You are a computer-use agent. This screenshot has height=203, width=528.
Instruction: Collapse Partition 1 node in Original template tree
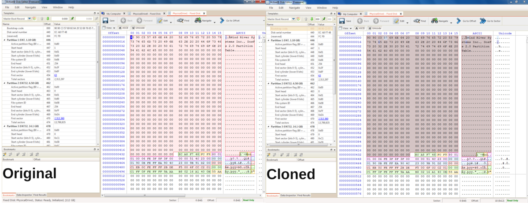tap(4, 40)
